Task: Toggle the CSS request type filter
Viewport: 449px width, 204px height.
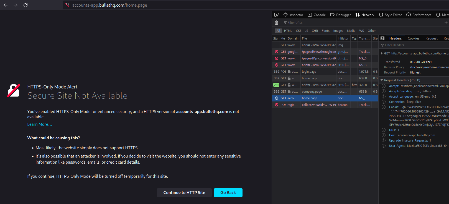Action: (299, 31)
